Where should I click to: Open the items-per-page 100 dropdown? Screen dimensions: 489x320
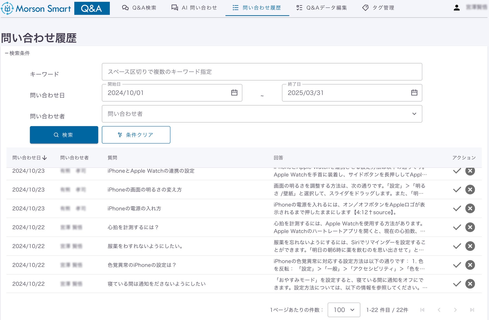tap(344, 310)
